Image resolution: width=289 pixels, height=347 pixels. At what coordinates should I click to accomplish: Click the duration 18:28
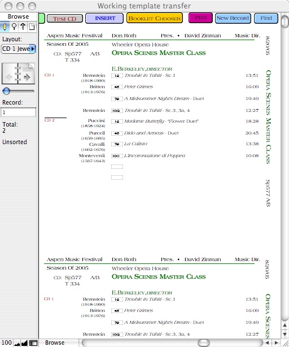tap(252, 122)
